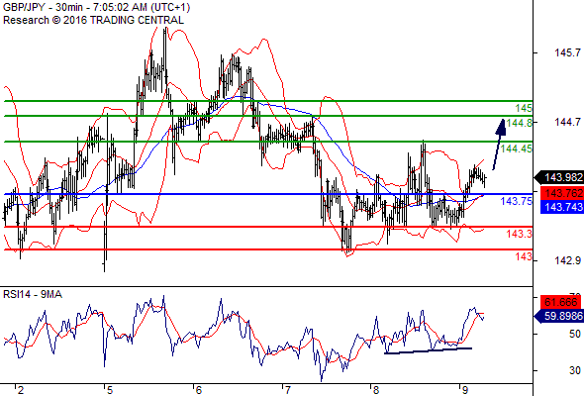
Task: Click the date marker 5 on time axis
Action: (110, 390)
